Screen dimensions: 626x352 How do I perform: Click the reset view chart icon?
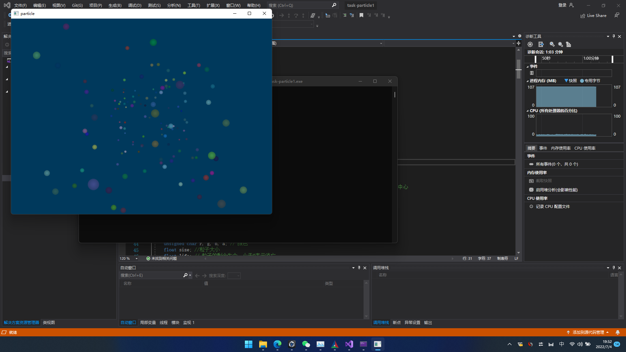pyautogui.click(x=569, y=44)
